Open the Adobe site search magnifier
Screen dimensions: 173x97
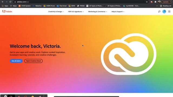coord(159,11)
